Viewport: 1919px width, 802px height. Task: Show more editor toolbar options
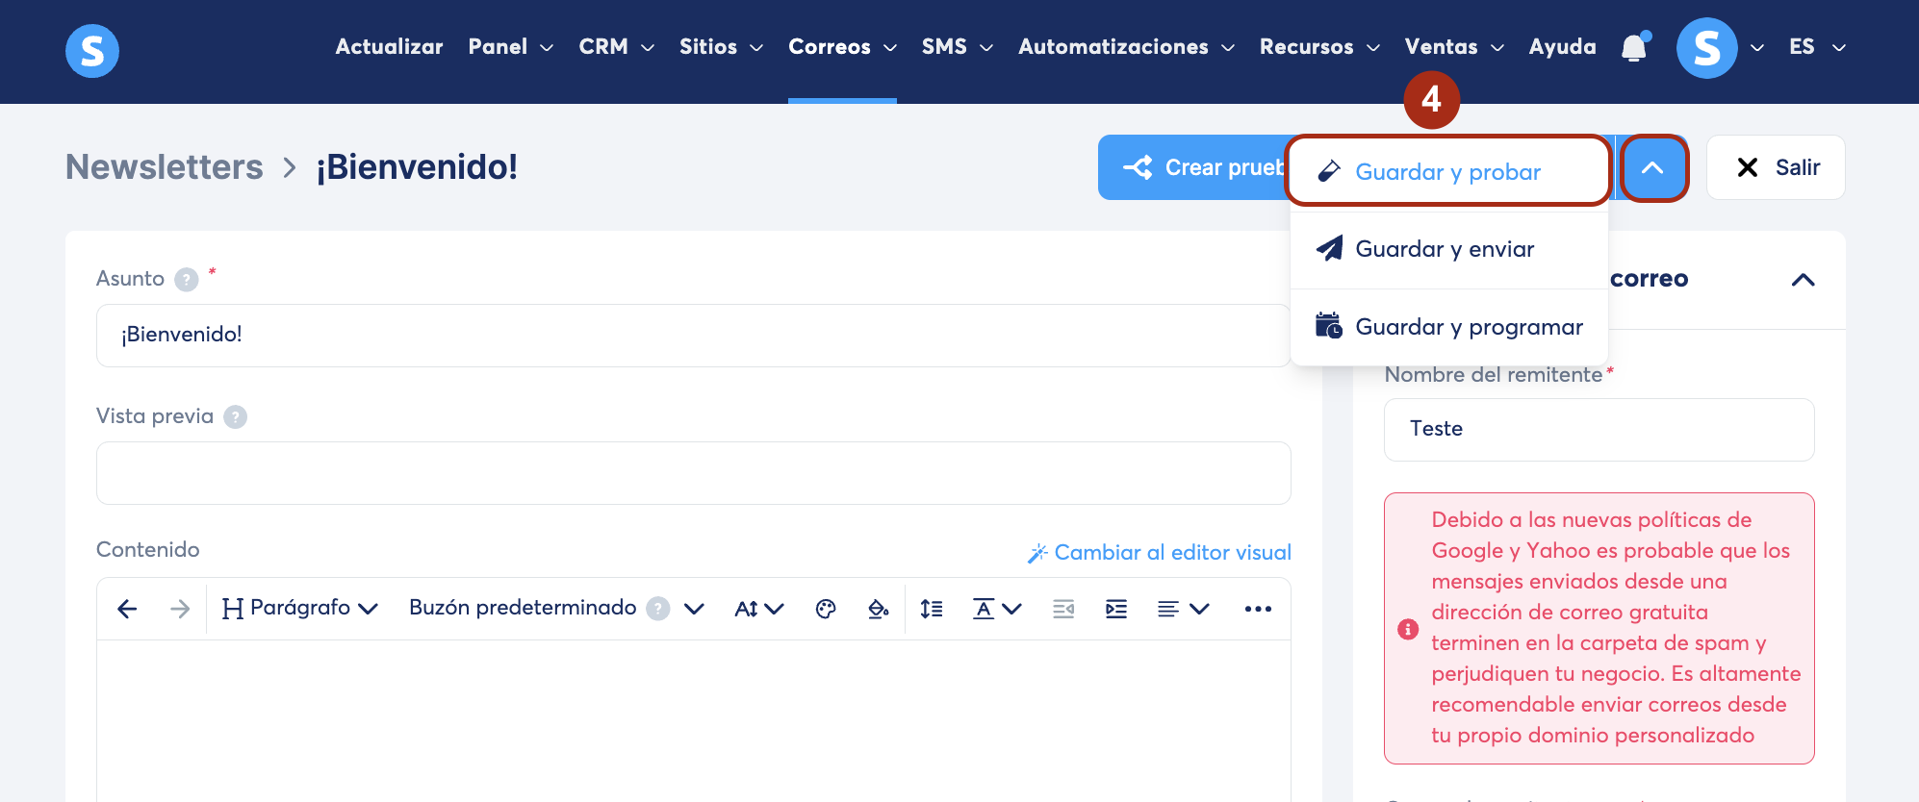1258,609
